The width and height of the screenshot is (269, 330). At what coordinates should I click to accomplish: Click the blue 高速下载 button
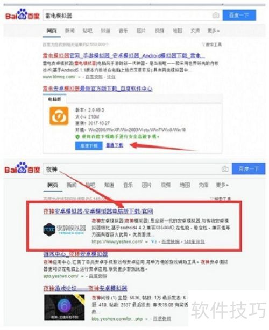coord(89,145)
